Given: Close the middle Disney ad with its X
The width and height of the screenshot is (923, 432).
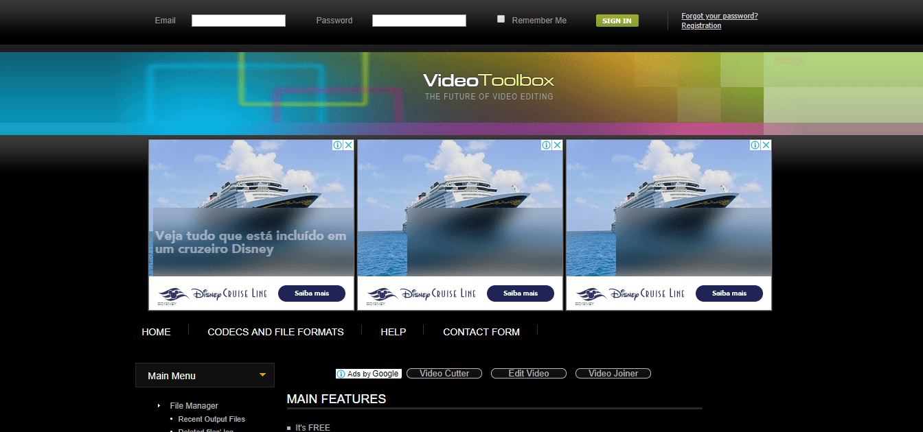Looking at the screenshot, I should tap(557, 145).
